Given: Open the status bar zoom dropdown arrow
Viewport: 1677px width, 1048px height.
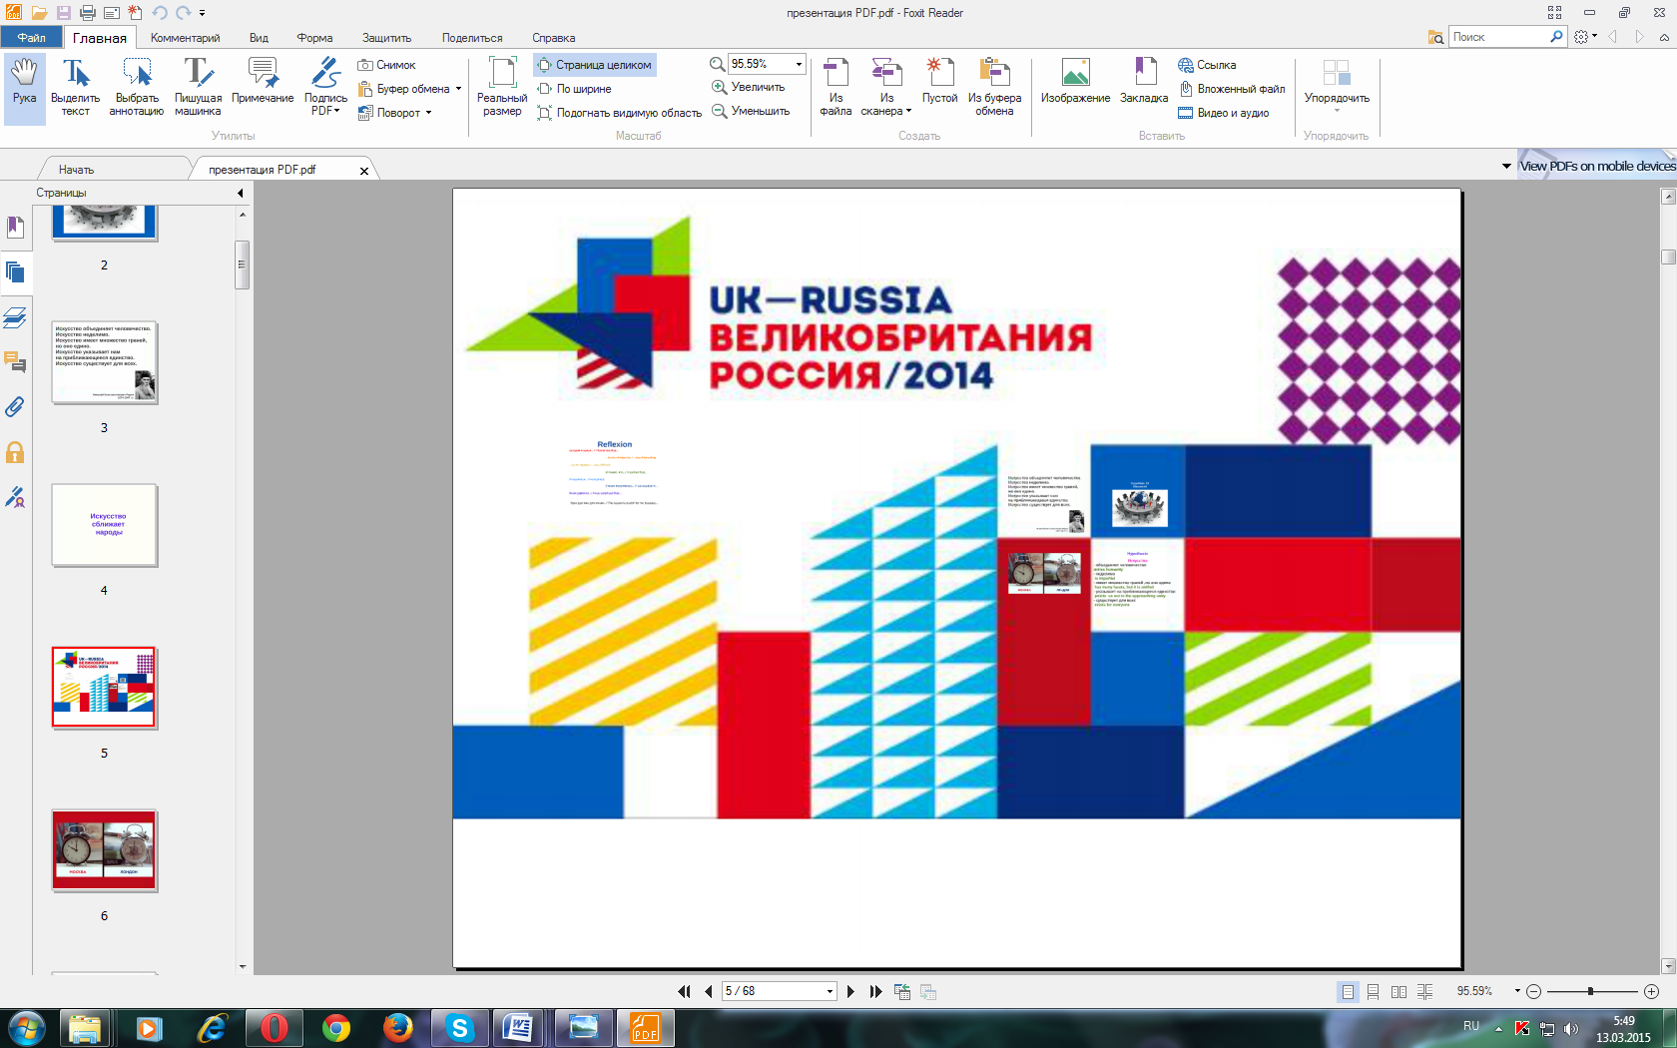Looking at the screenshot, I should [1517, 991].
